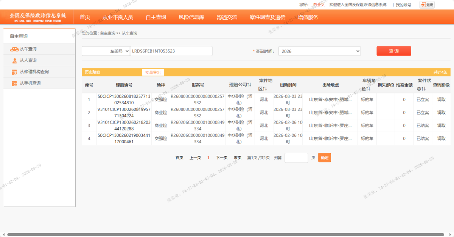The height and width of the screenshot is (237, 454).
Task: Click the 退出 logout icon button
Action: click(427, 5)
